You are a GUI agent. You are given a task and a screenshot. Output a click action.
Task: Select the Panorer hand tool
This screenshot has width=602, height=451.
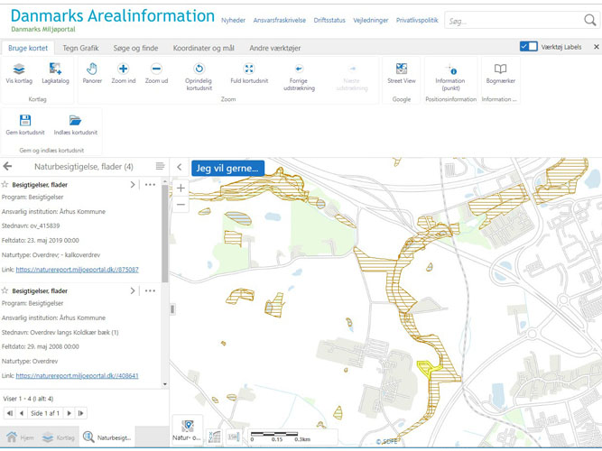[x=92, y=69]
